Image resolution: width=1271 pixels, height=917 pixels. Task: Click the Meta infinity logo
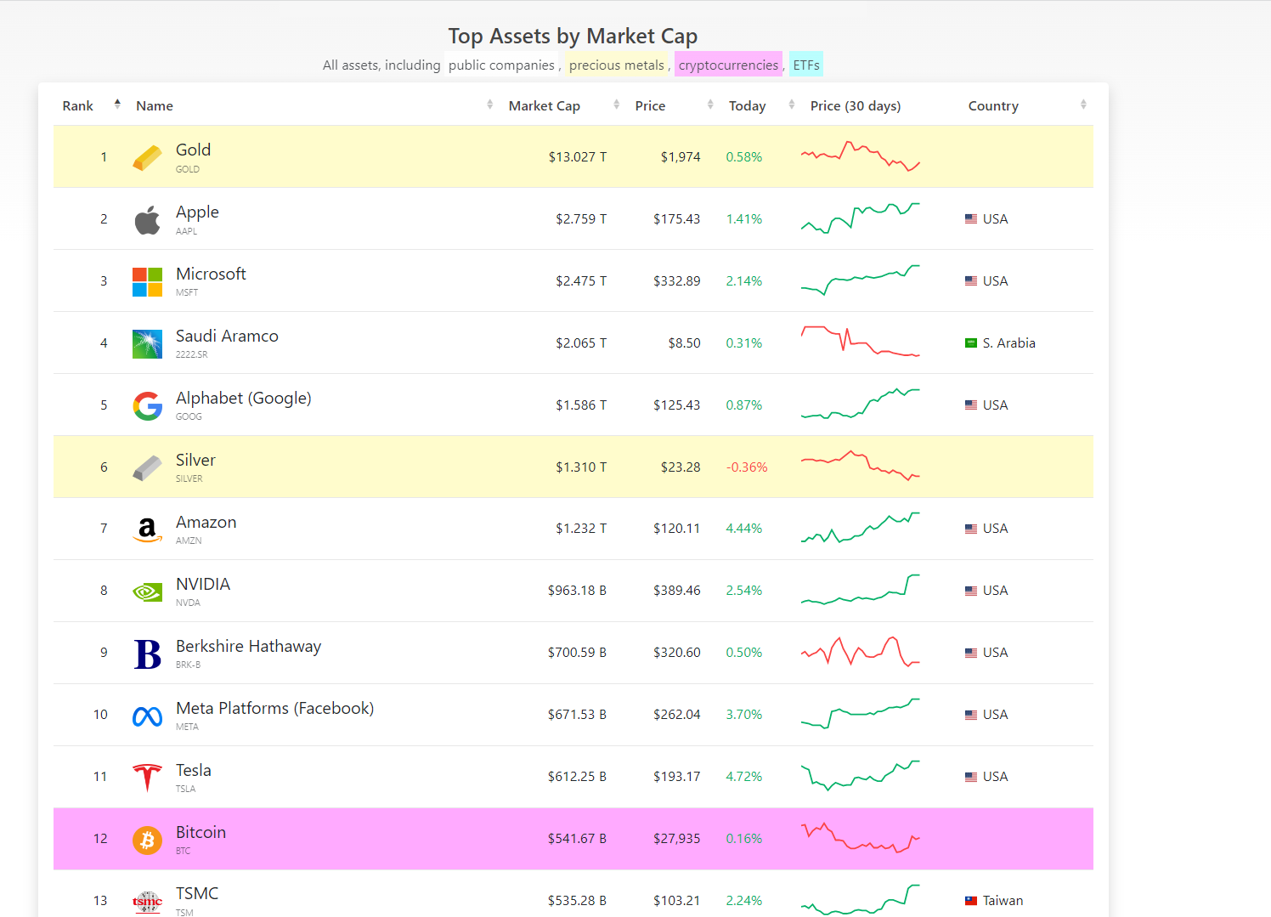tap(147, 716)
